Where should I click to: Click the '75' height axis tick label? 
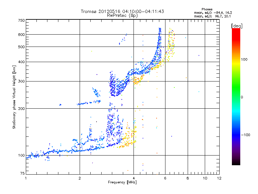[x=23, y=173]
